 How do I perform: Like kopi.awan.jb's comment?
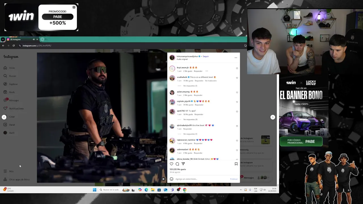[x=237, y=68]
